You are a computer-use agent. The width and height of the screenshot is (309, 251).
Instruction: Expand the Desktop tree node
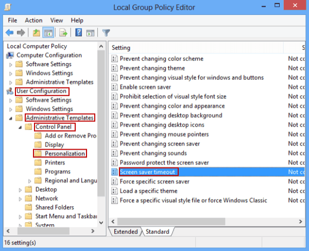[20, 190]
